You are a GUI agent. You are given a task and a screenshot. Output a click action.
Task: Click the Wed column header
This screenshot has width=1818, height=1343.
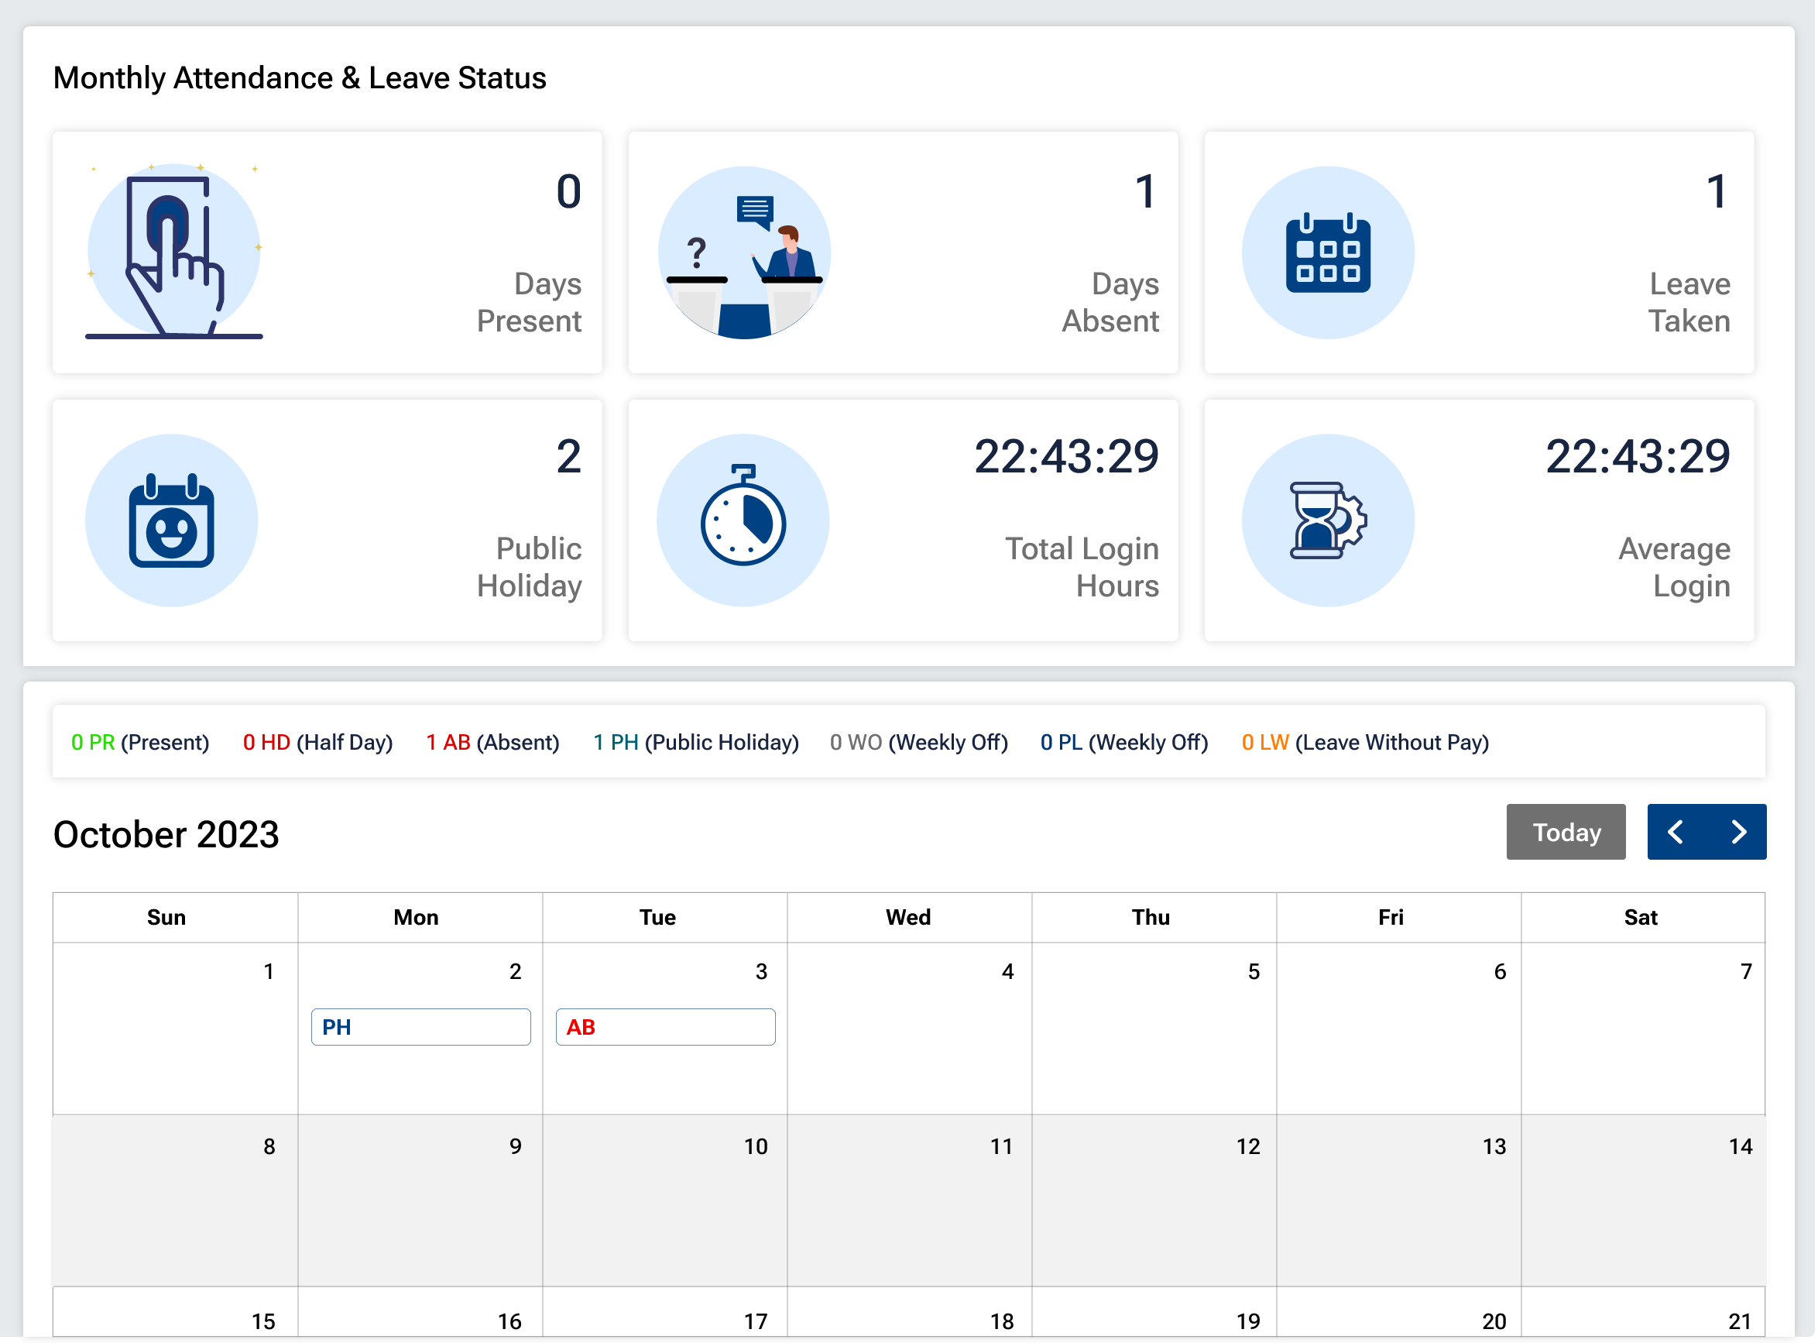(911, 919)
